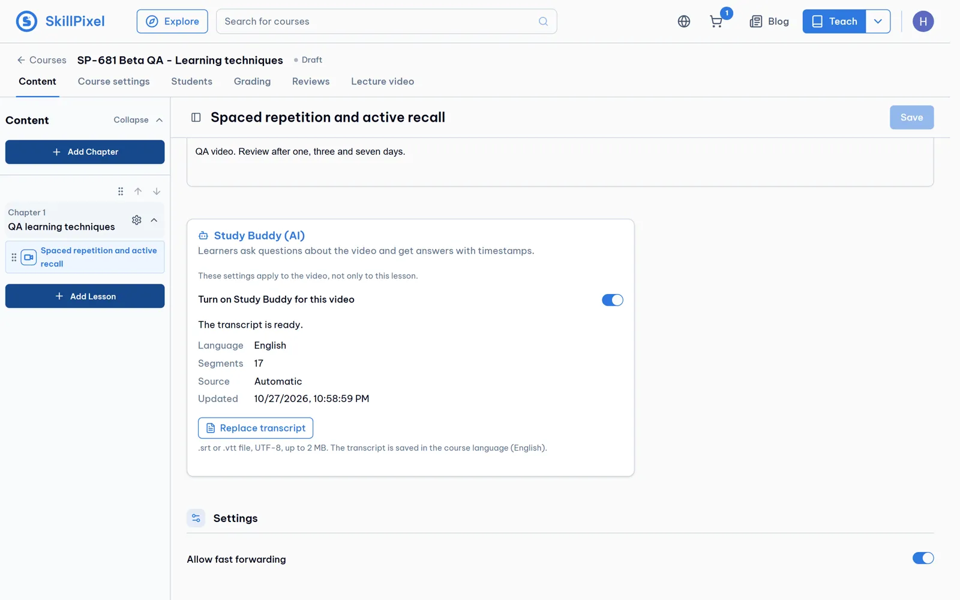
Task: Switch to the Course settings tab
Action: coord(114,82)
